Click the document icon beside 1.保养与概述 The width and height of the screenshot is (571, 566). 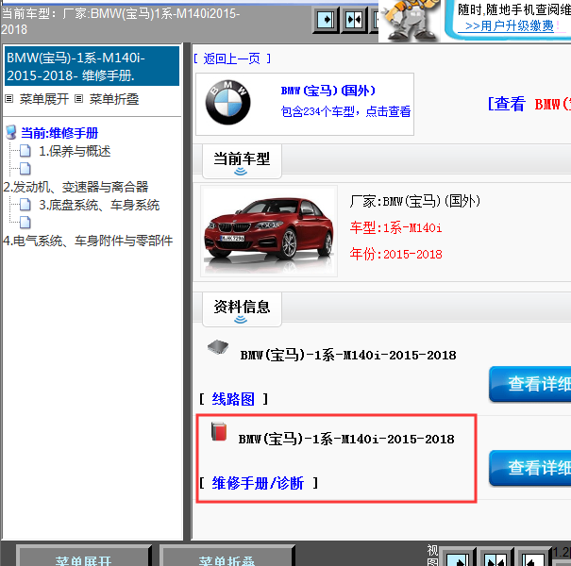[25, 150]
